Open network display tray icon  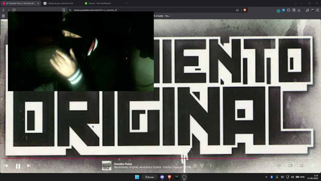[288, 177]
